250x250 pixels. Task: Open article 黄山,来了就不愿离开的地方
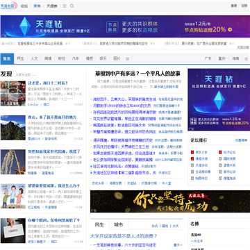(52, 117)
